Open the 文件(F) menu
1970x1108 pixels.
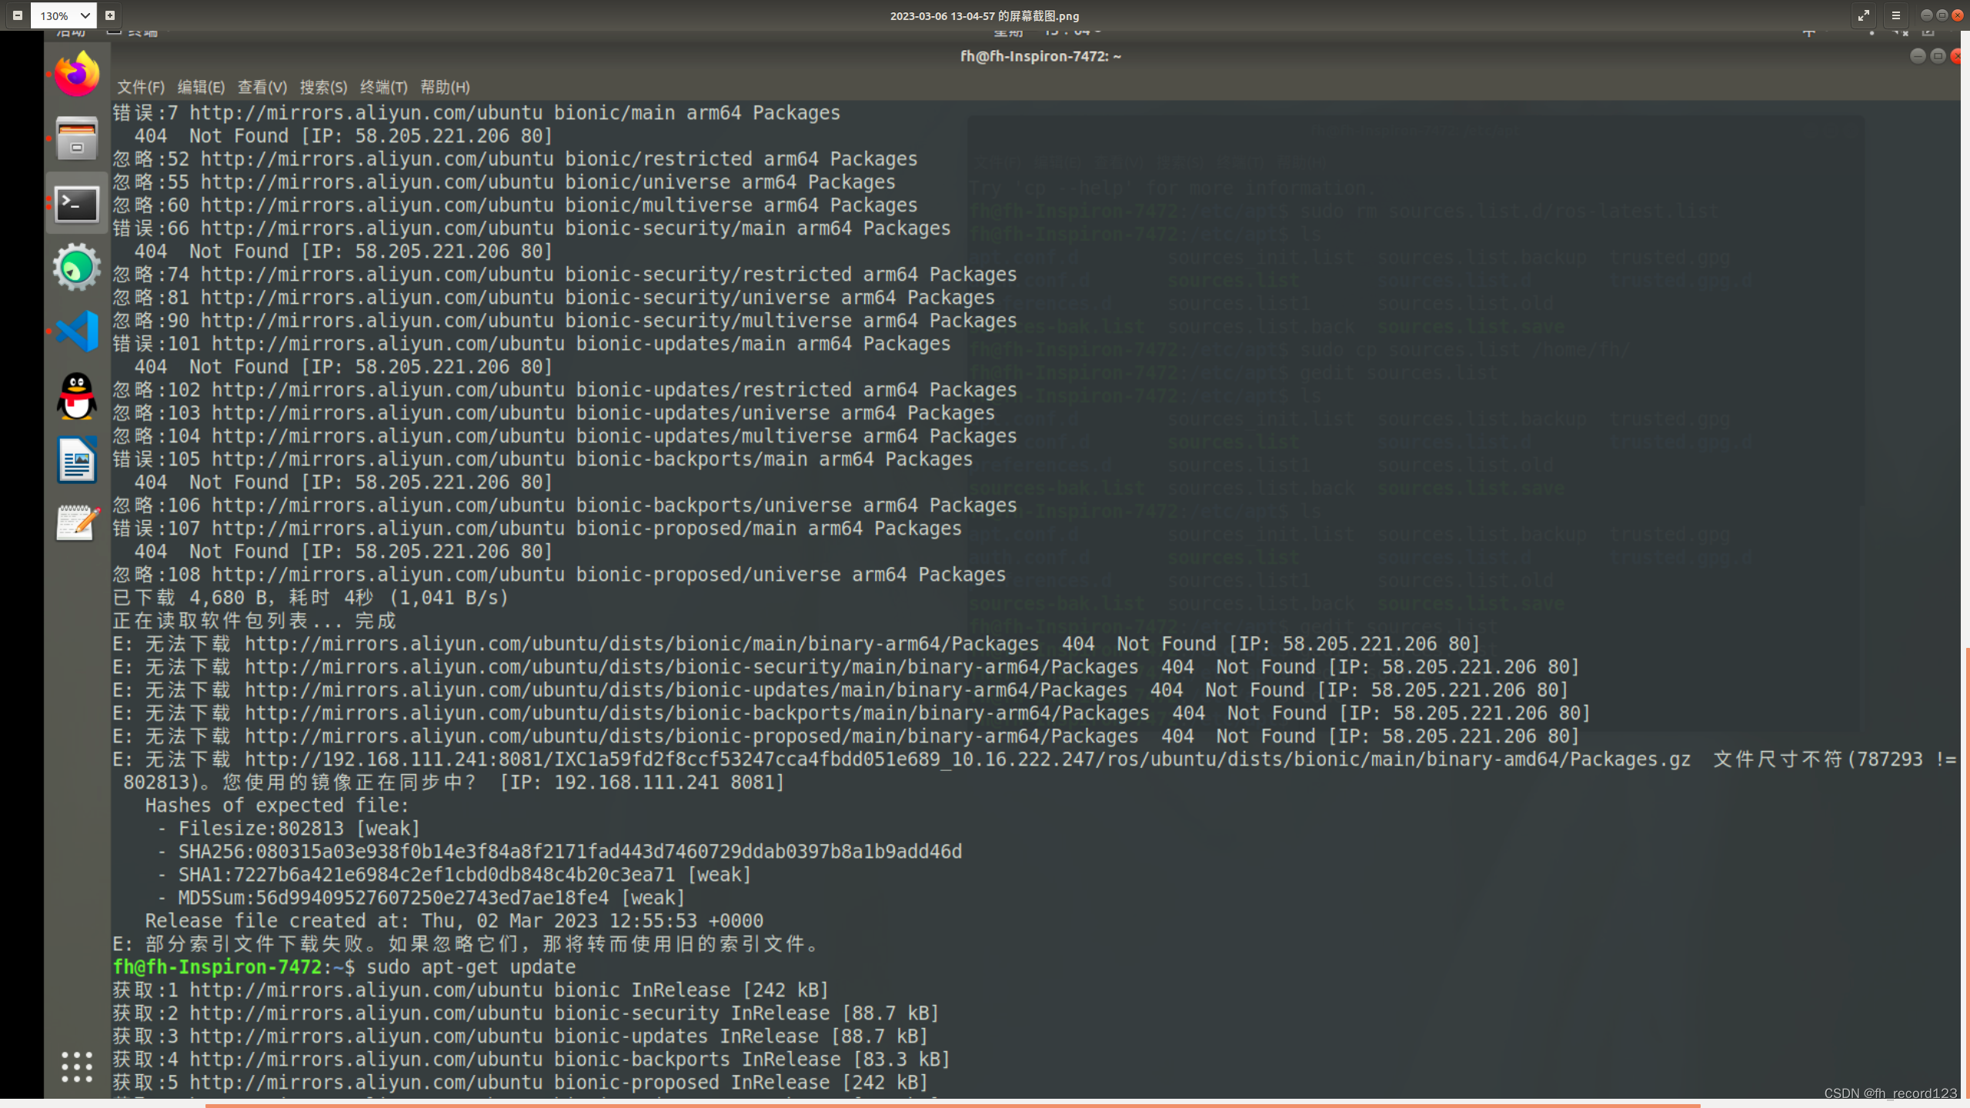pyautogui.click(x=141, y=87)
